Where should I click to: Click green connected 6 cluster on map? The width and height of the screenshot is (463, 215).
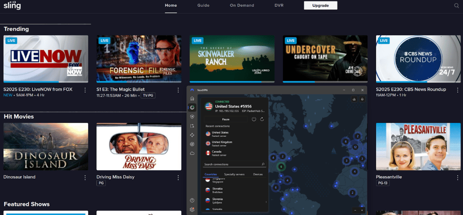[281, 167]
